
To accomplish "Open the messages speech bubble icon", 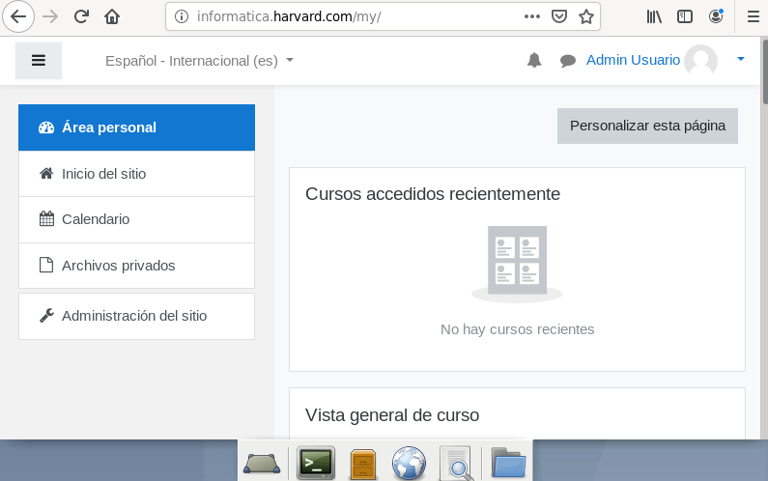I will [x=568, y=61].
